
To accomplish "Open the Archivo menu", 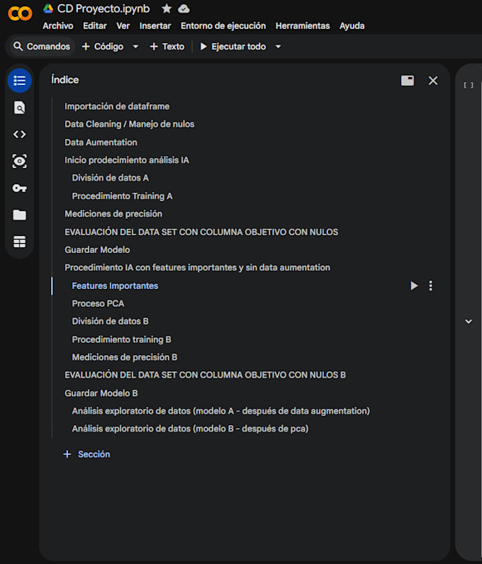I will [58, 26].
